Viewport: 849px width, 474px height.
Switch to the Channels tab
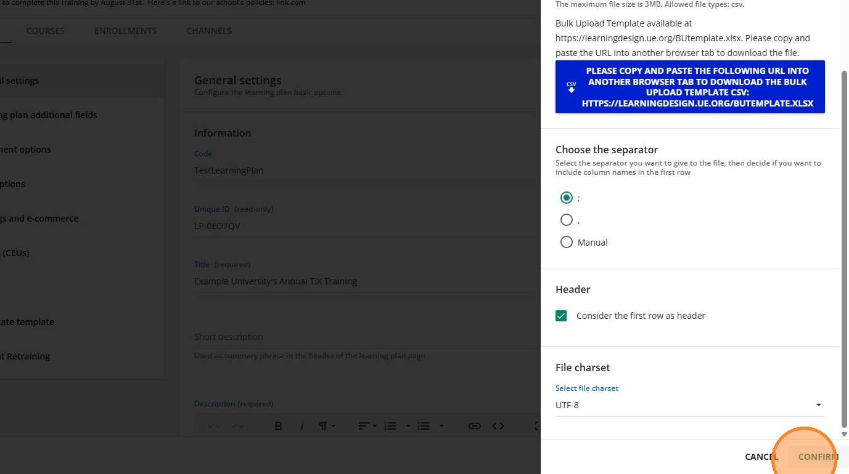[209, 31]
